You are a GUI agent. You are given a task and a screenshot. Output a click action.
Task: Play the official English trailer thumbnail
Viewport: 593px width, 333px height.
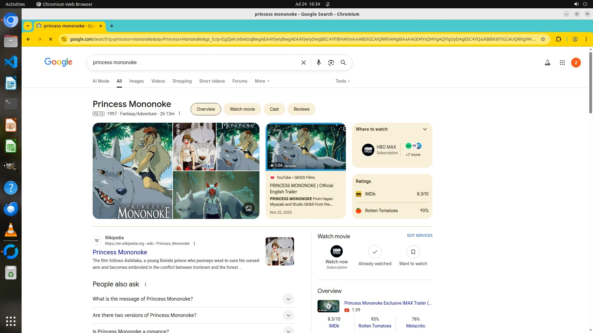pos(305,146)
